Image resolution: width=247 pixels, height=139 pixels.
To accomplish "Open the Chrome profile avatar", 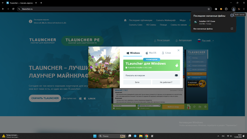I will point(239,9).
